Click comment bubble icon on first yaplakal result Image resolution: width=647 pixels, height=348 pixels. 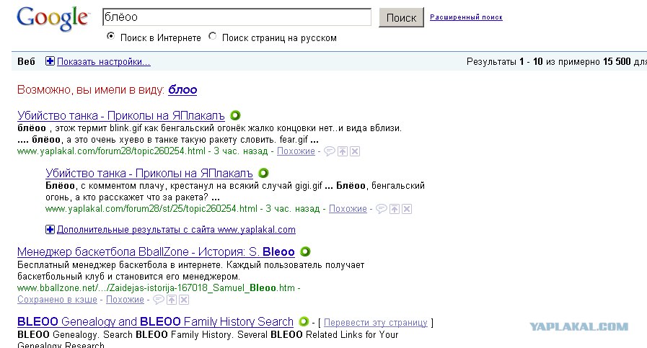coord(330,151)
